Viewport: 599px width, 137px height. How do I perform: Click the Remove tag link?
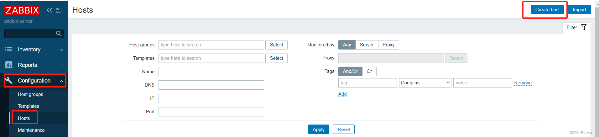[x=523, y=83]
